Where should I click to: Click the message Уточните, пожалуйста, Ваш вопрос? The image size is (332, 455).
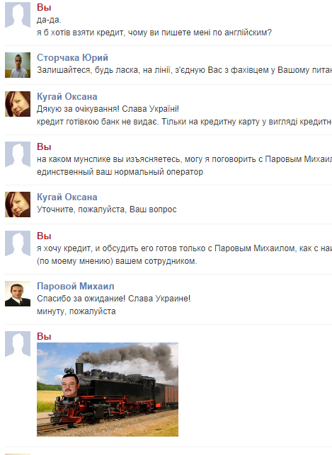click(x=106, y=209)
